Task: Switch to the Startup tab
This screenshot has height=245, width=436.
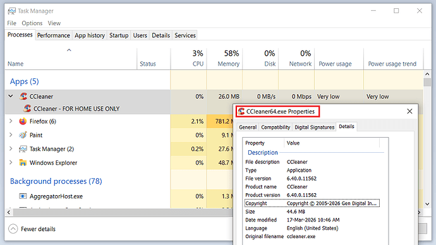Action: pos(119,35)
